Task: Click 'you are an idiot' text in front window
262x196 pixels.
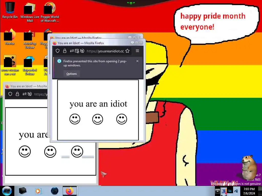Action: tap(98, 104)
